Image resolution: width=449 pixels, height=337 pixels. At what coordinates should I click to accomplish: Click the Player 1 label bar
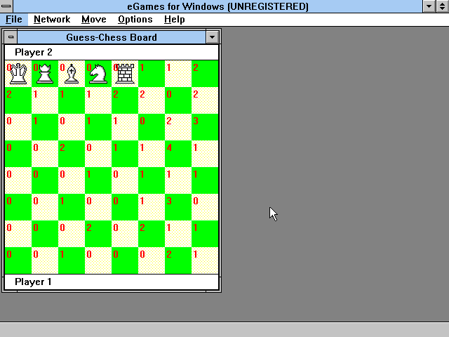[x=112, y=282]
